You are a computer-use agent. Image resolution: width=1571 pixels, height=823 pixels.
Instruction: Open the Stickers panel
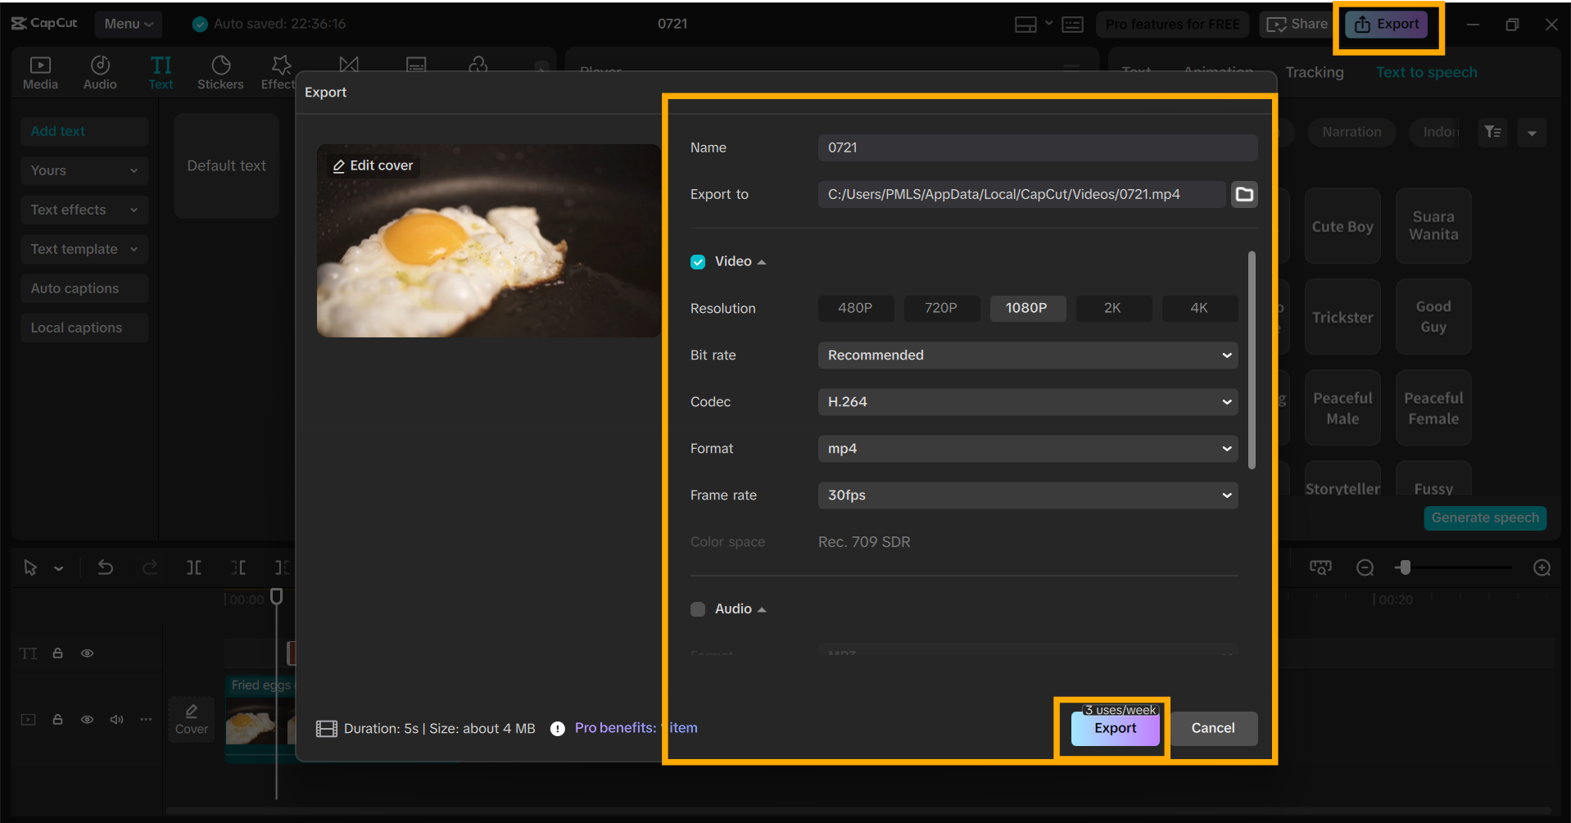coord(220,72)
